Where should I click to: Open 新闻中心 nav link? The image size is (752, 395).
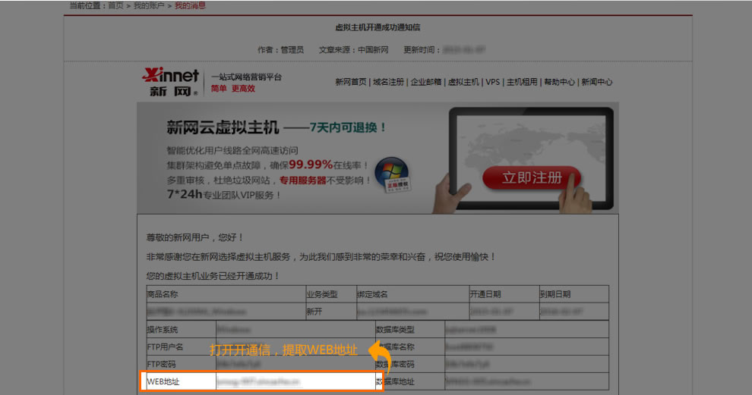(596, 82)
